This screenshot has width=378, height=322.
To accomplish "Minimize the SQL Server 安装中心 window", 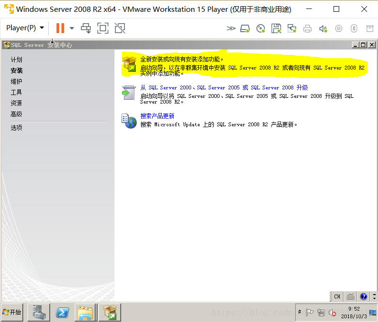I will click(355, 45).
